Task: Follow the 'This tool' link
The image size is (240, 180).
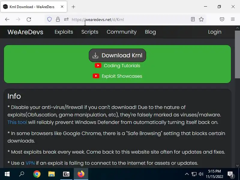Action: [17, 122]
